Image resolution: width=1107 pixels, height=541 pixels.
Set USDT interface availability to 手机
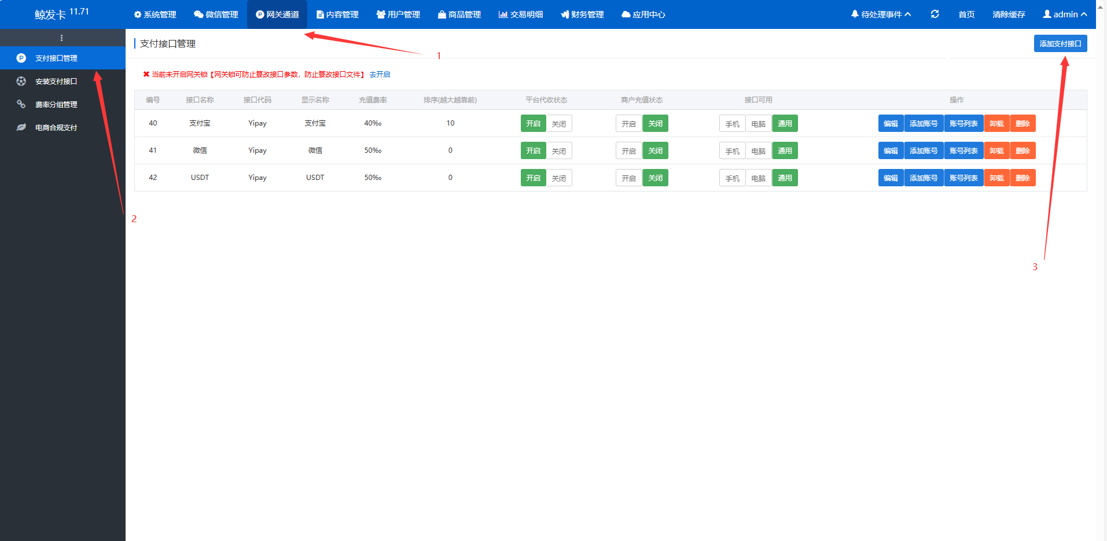coord(732,178)
